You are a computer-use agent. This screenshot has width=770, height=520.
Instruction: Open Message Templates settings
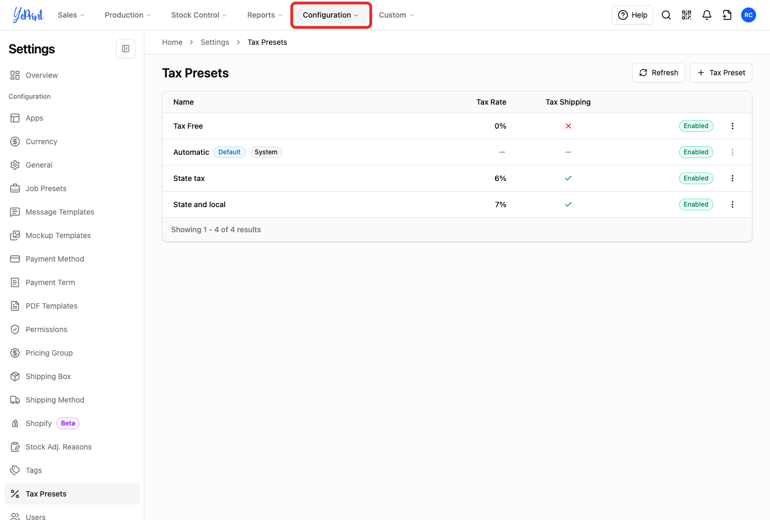coord(72,212)
